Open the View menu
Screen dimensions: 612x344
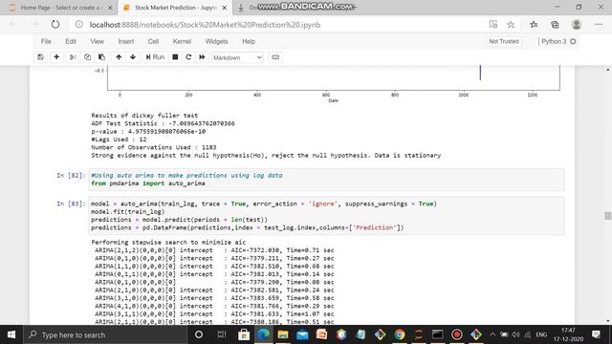point(98,41)
